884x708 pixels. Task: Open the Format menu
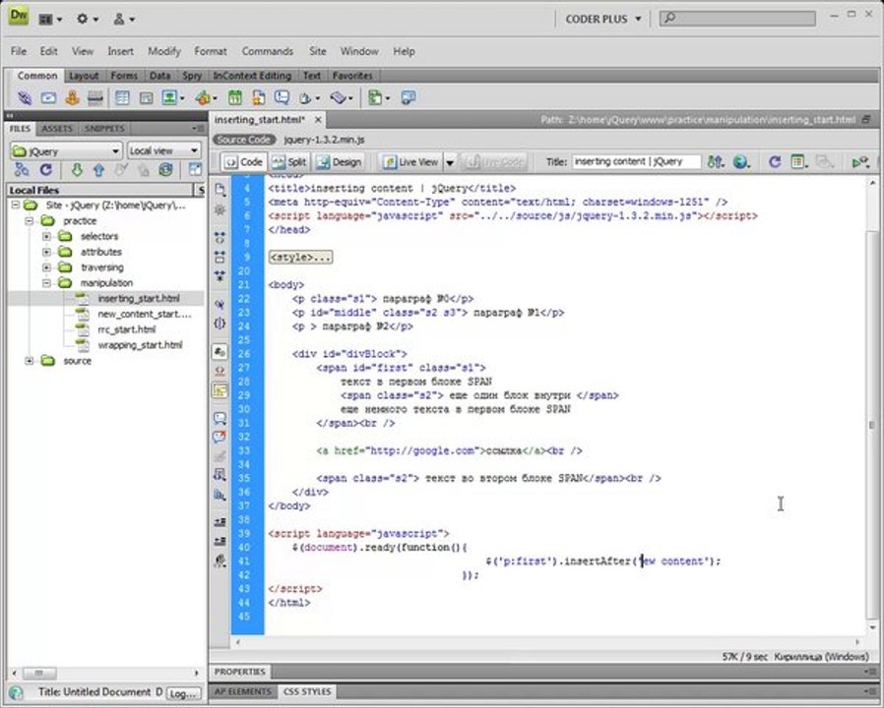(x=211, y=51)
